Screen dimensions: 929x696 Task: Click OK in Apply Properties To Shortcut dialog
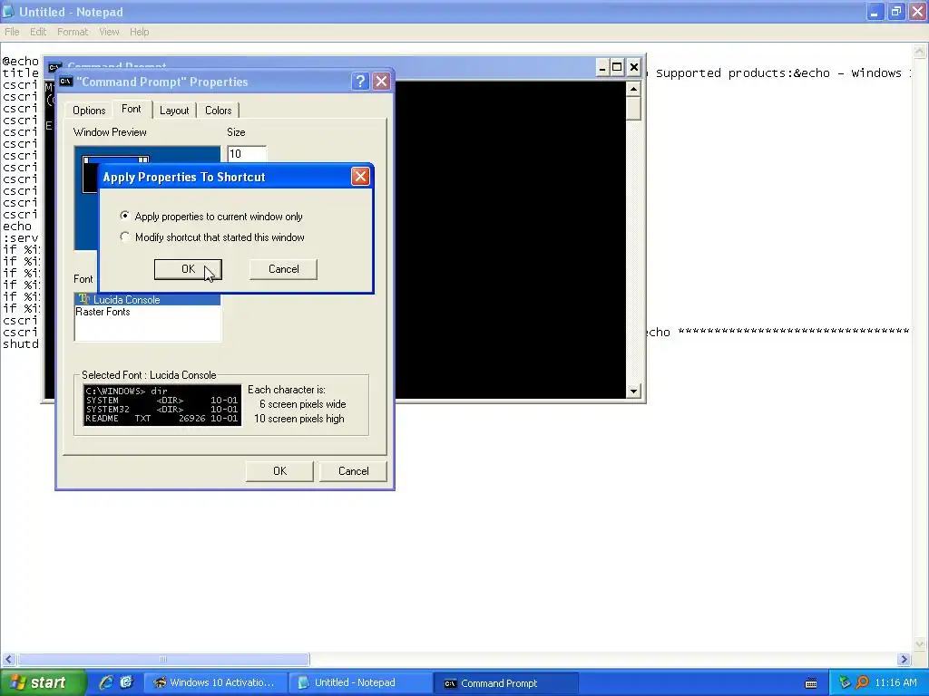(188, 269)
